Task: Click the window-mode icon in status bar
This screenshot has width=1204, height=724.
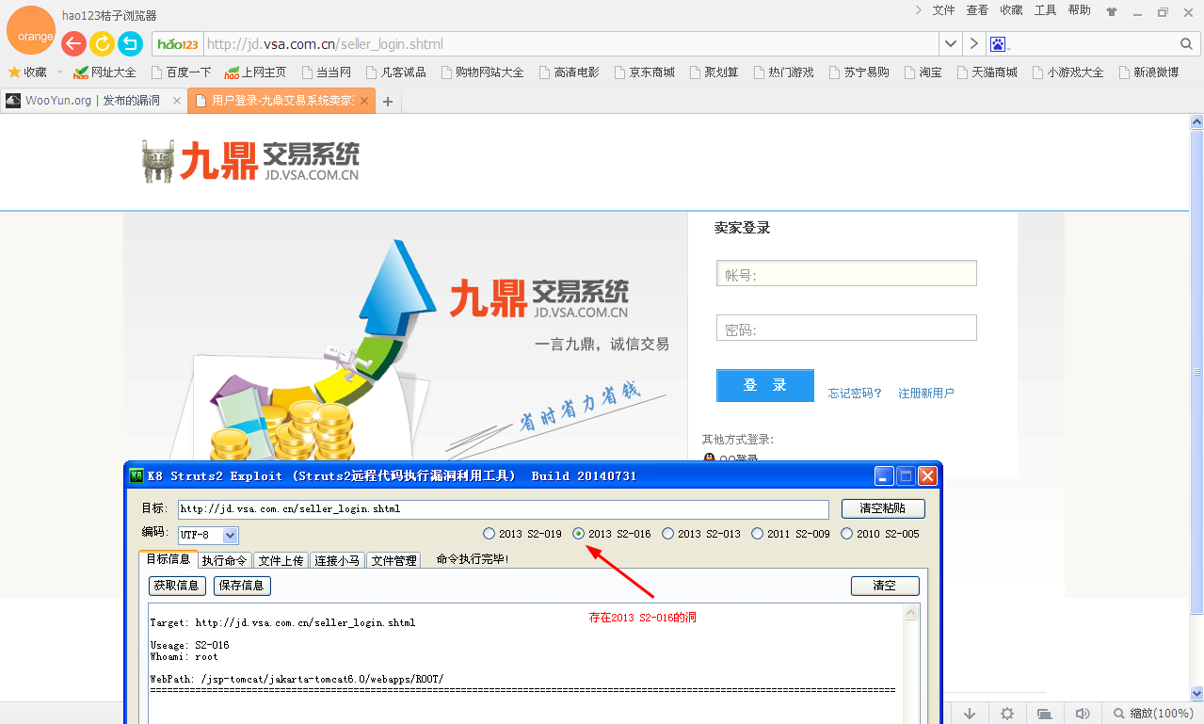Action: click(x=1044, y=714)
